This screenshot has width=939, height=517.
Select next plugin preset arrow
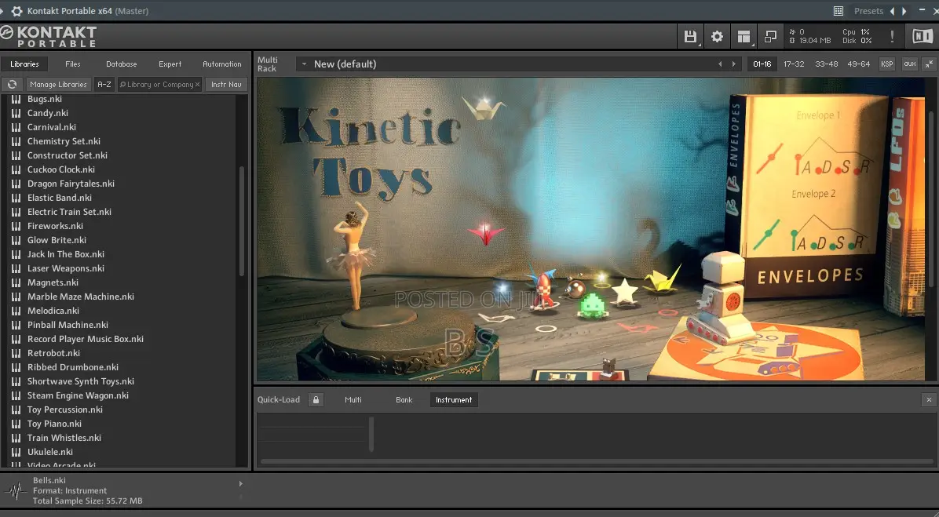tap(904, 11)
